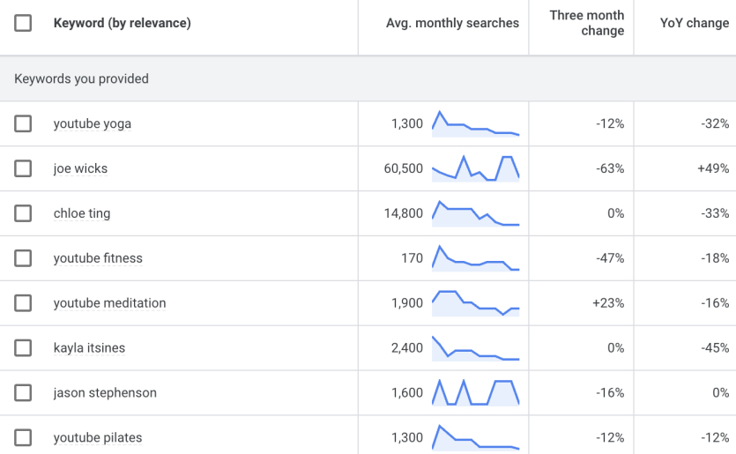View youtube pilates trend sparkline
The width and height of the screenshot is (736, 454).
[475, 438]
